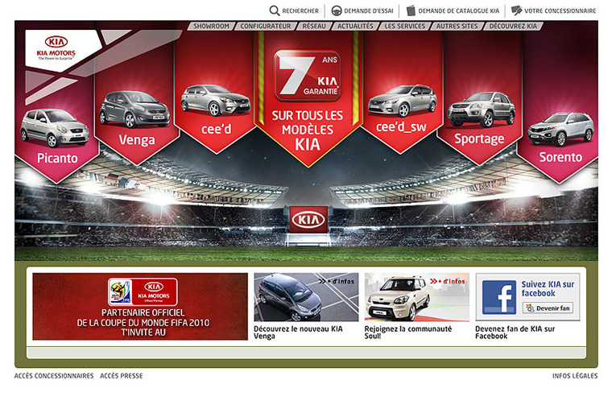The image size is (612, 401).
Task: Open ACCÈS CONCESSIONNAIRES footer link
Action: 54,375
